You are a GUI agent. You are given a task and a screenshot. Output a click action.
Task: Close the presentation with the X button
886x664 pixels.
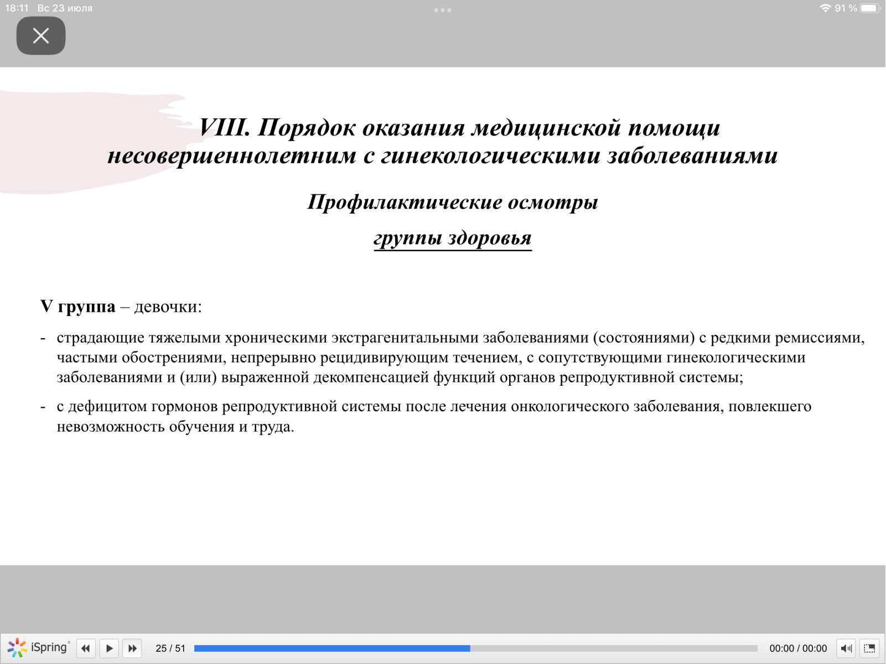[x=41, y=36]
